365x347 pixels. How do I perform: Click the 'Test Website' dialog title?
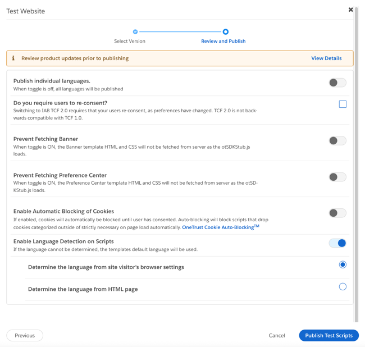click(x=26, y=11)
